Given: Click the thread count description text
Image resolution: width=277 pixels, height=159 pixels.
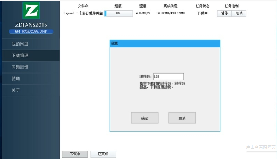Looking at the screenshot, I should pyautogui.click(x=162, y=85).
